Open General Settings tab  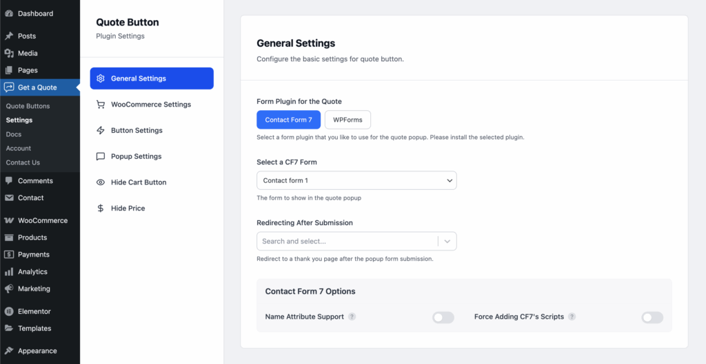click(x=152, y=78)
